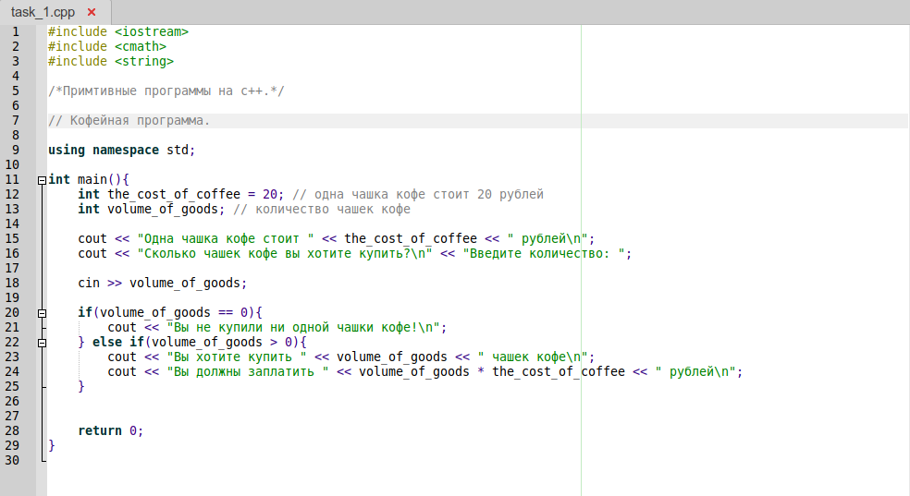Screen dimensions: 910x496
Task: Click 'return 0;' statement
Action: point(111,431)
